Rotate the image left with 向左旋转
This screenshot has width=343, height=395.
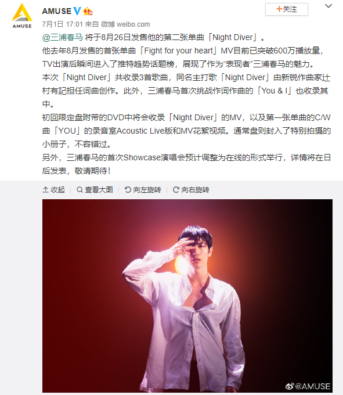143,190
